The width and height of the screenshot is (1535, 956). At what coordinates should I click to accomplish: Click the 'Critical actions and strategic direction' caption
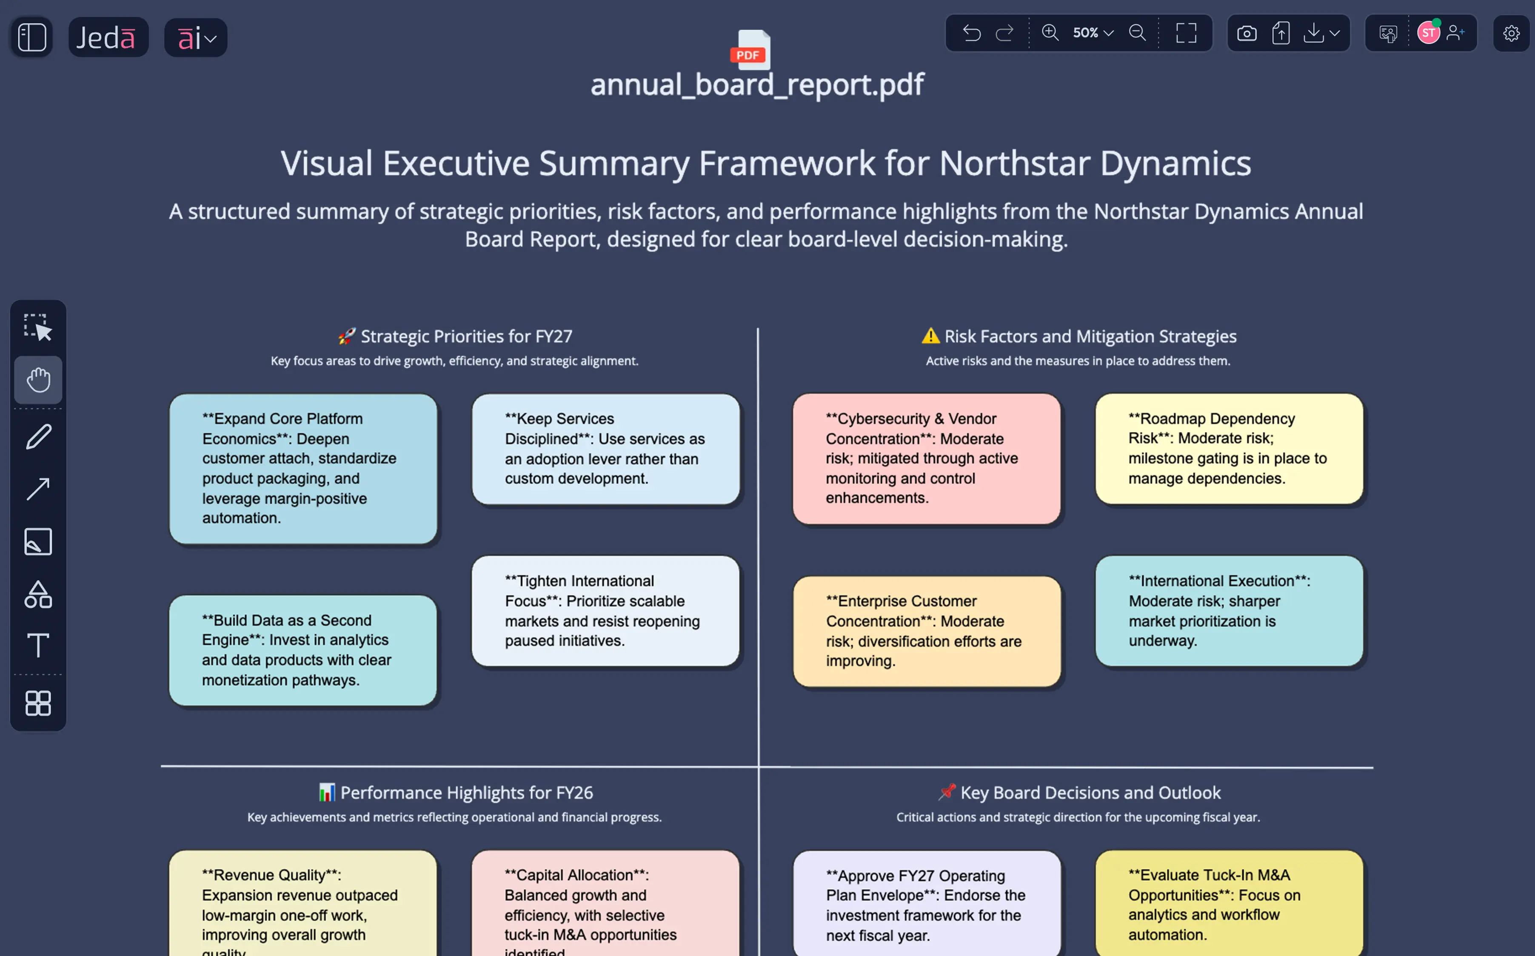[1078, 817]
